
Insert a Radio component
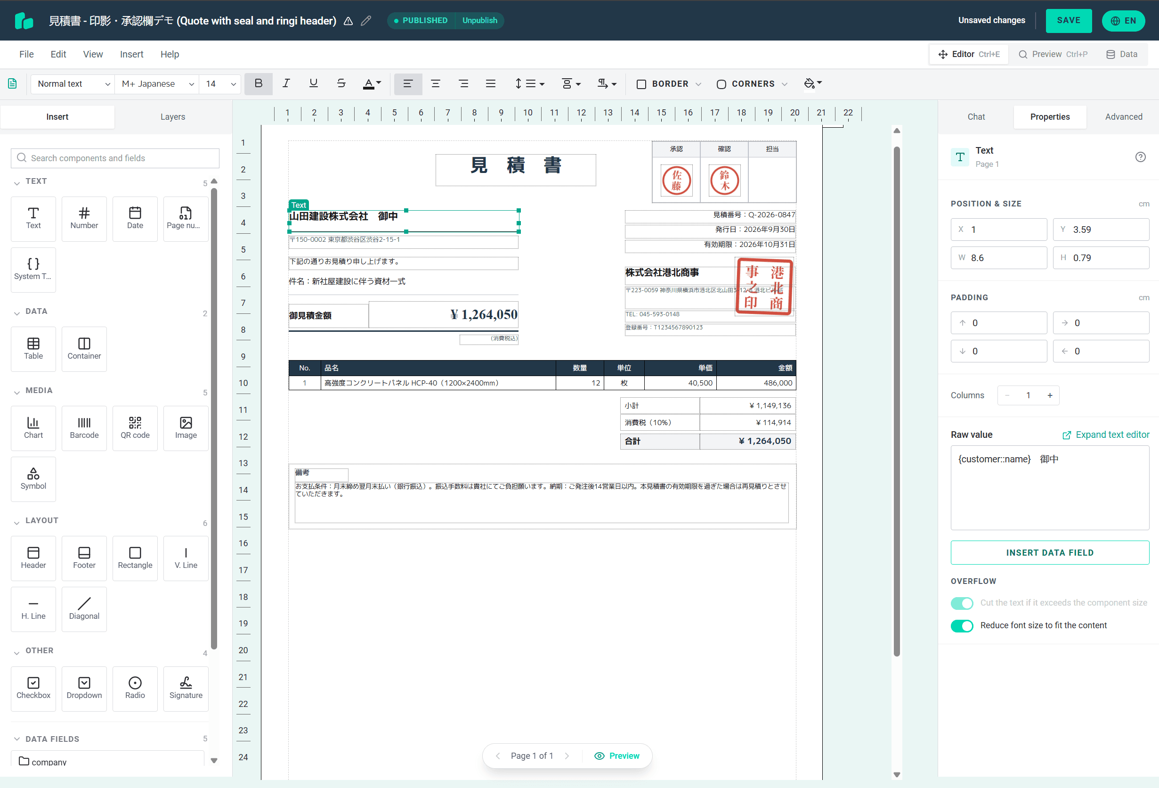[135, 688]
